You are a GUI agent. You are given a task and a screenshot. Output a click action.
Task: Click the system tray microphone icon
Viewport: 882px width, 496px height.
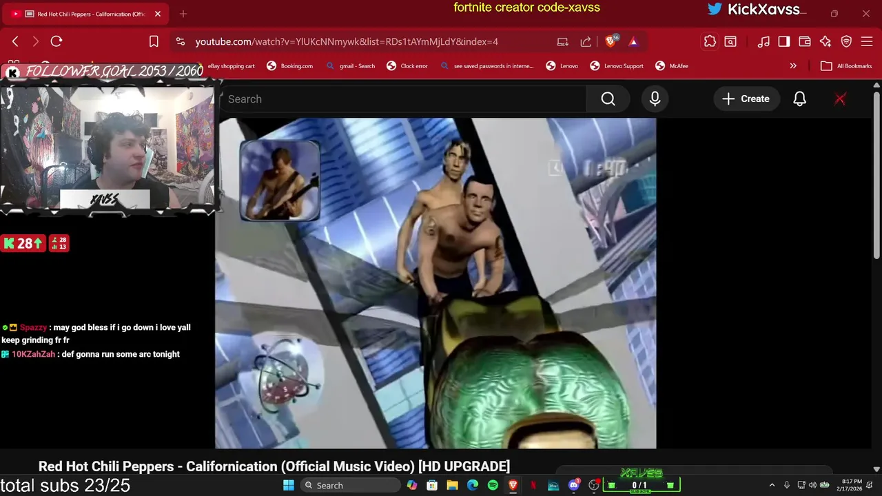(x=787, y=486)
